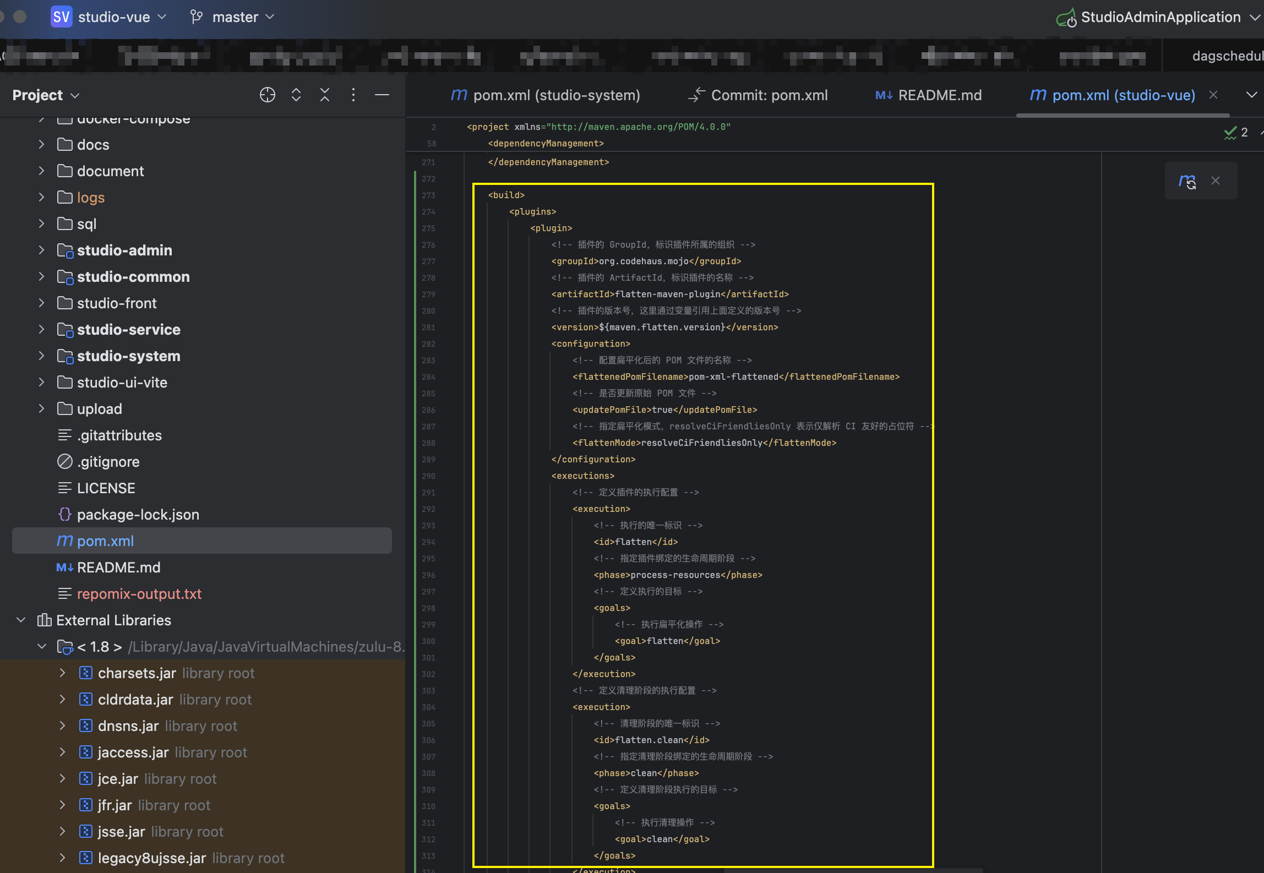Click the inspection checkmark widget showing 2
Image resolution: width=1264 pixels, height=873 pixels.
tap(1235, 133)
